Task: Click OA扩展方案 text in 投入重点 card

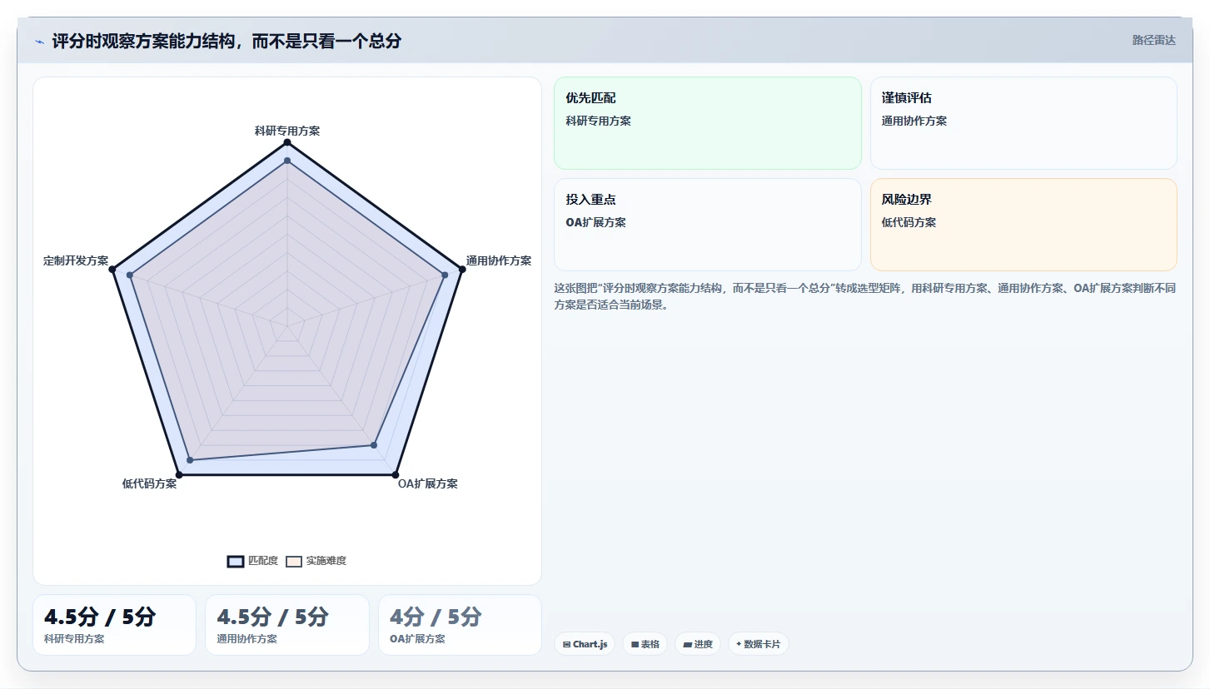Action: (x=595, y=222)
